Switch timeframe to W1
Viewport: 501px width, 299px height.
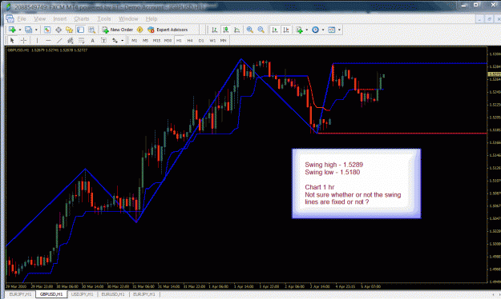coord(212,41)
